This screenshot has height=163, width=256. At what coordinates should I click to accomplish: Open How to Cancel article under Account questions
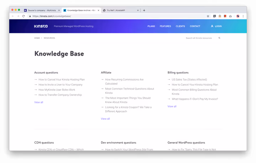tap(62, 80)
